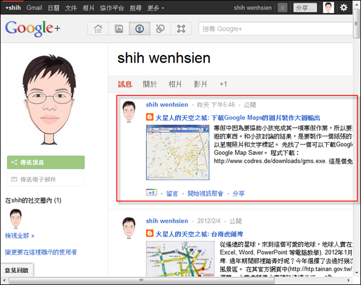Click 檢視全部 » link
The image size is (361, 285).
[20, 236]
